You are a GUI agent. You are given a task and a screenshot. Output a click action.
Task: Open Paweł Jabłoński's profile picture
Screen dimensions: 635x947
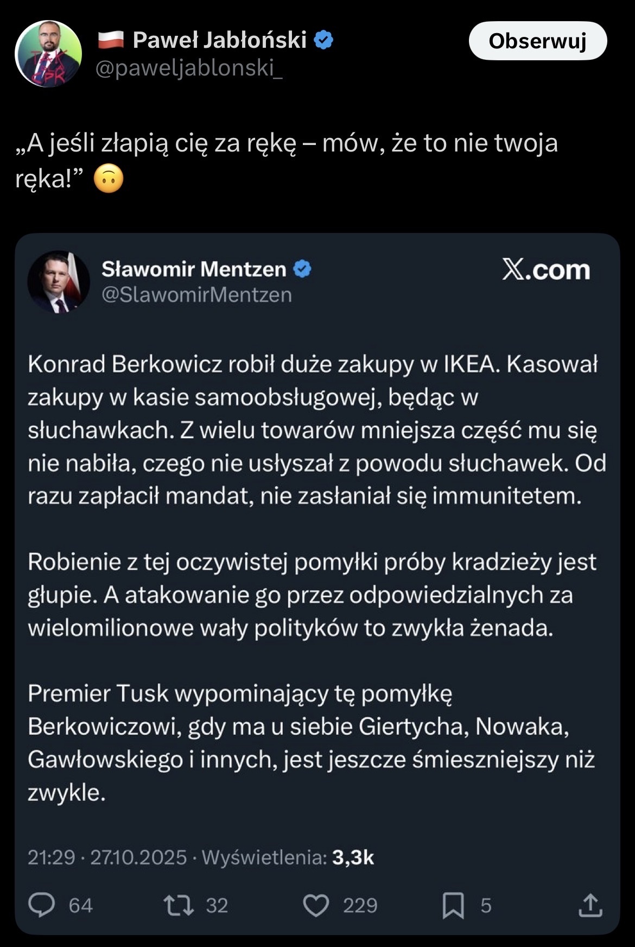48,54
